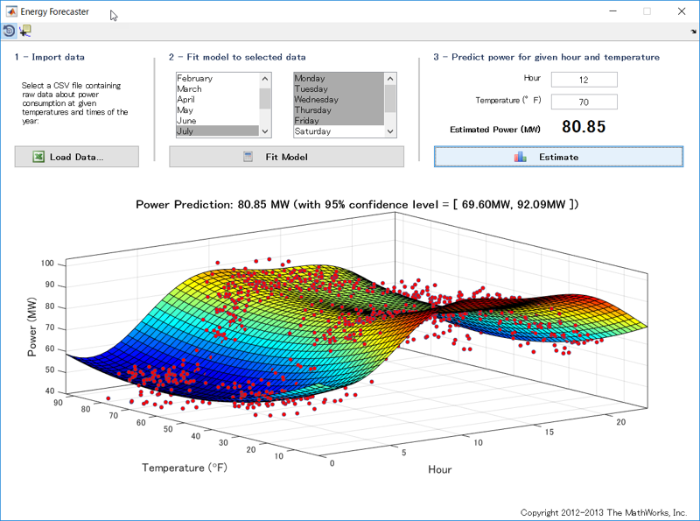Activate the Rotate 3D toolbar tool
The image size is (700, 521).
[x=9, y=31]
